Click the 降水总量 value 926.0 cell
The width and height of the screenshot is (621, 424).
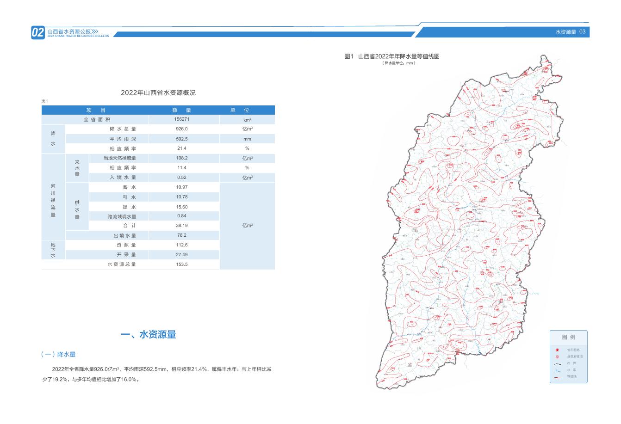(182, 129)
